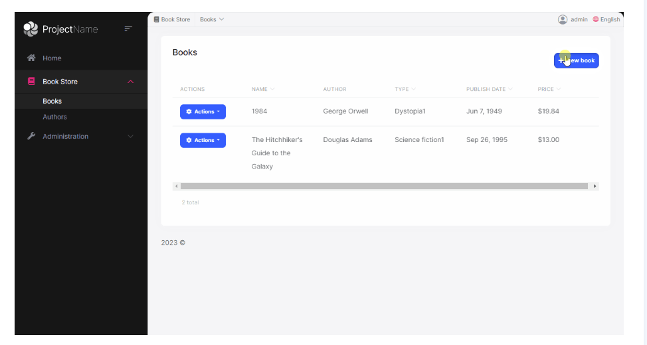Screen dimensions: 647x345
Task: Click the ProjectName logo icon
Action: click(31, 29)
